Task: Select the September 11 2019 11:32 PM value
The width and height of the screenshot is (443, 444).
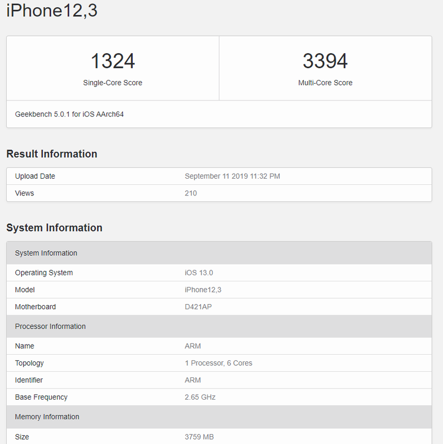Action: pos(233,176)
